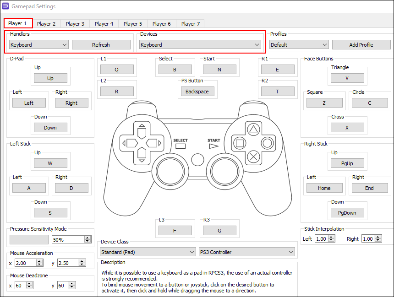Expand the Devices dropdown
The width and height of the screenshot is (394, 297).
200,45
